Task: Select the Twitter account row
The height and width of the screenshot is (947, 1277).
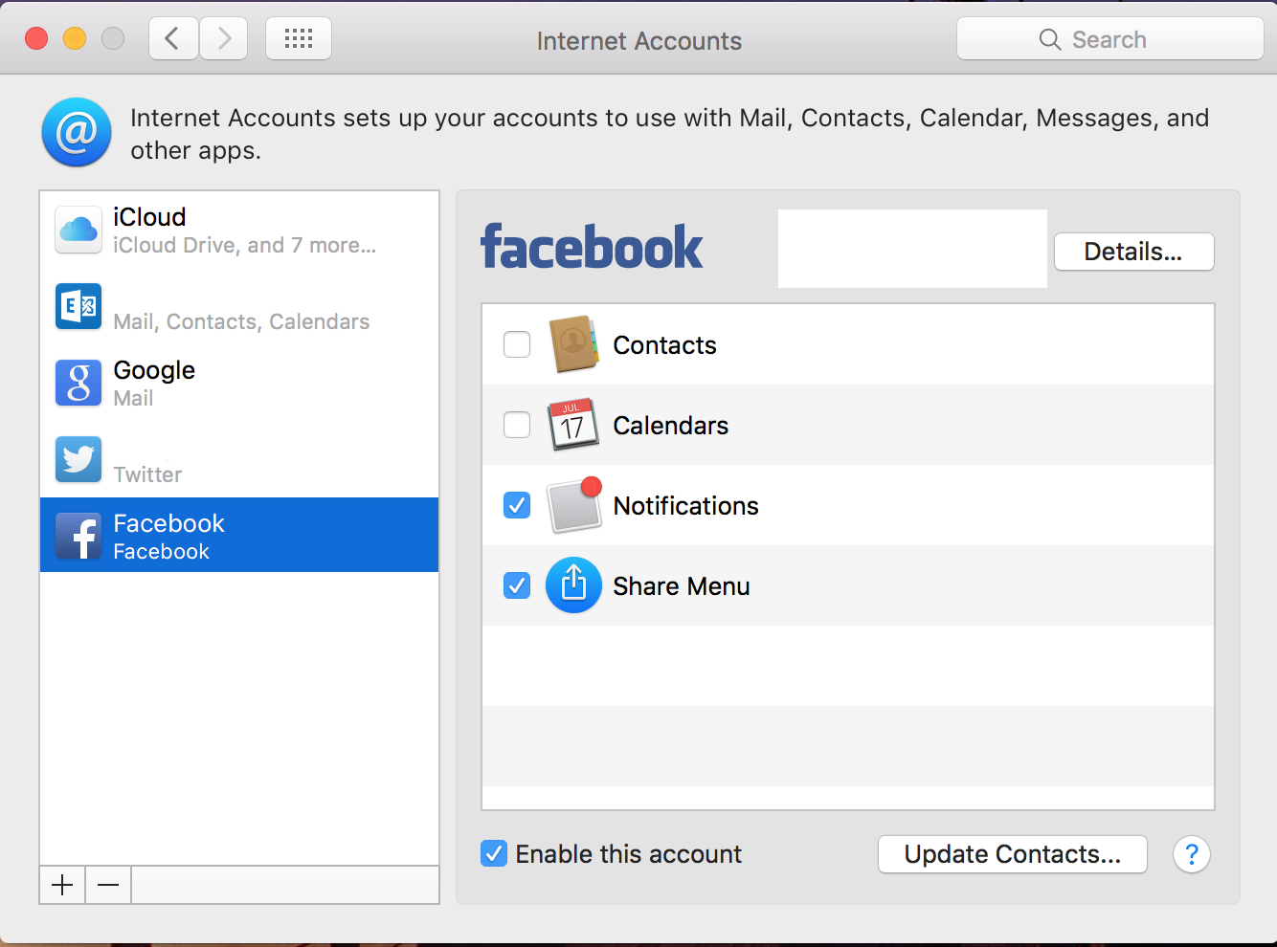Action: [x=239, y=459]
